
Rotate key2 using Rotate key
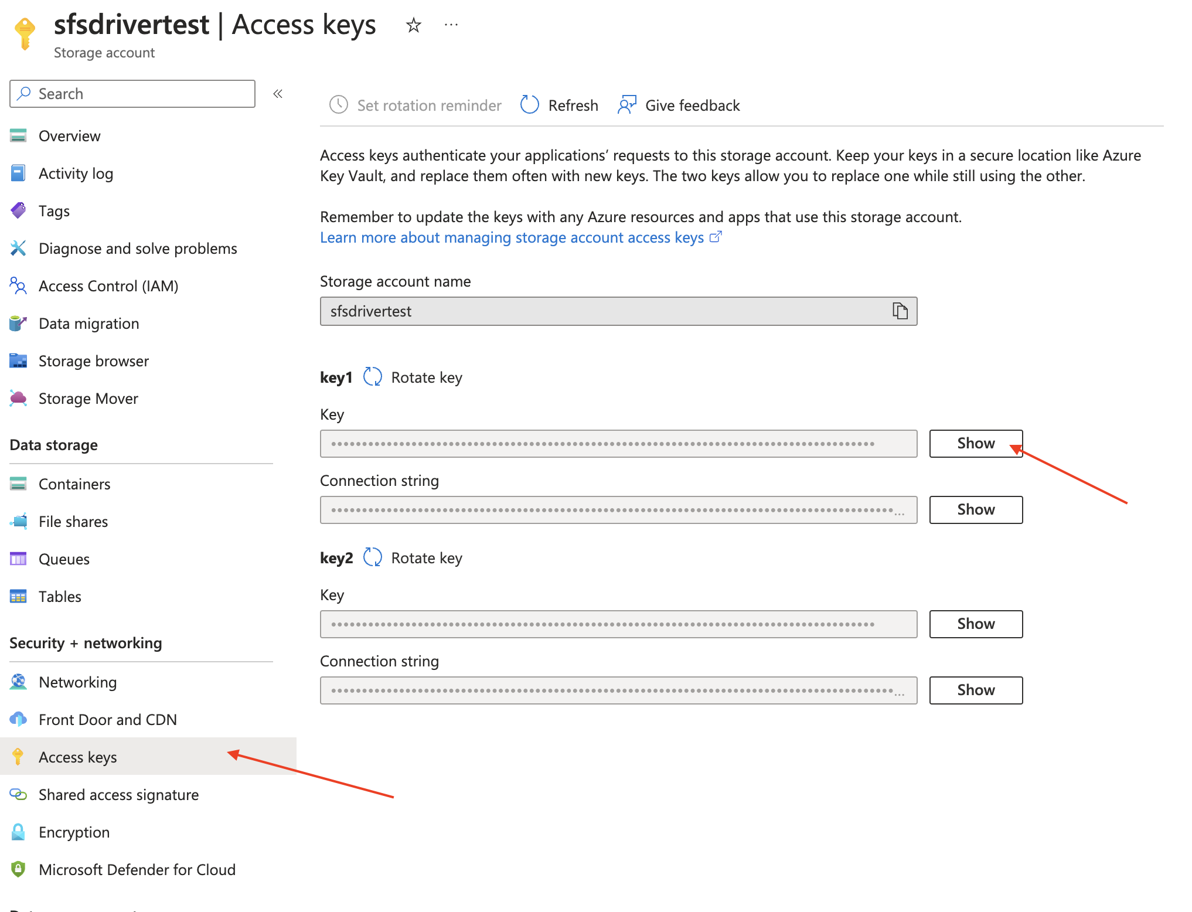click(x=413, y=558)
